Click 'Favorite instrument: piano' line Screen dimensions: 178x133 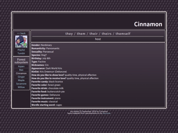click(x=46, y=98)
